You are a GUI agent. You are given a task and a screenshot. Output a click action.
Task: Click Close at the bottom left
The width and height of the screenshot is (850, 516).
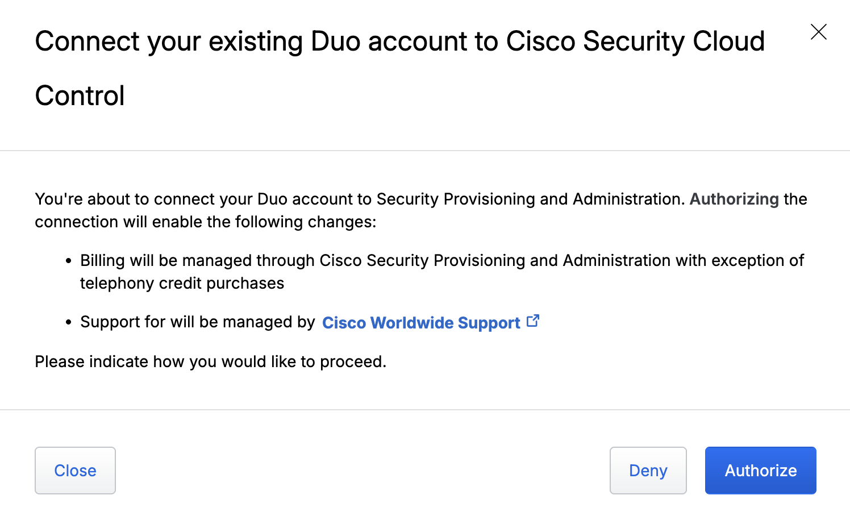tap(75, 470)
